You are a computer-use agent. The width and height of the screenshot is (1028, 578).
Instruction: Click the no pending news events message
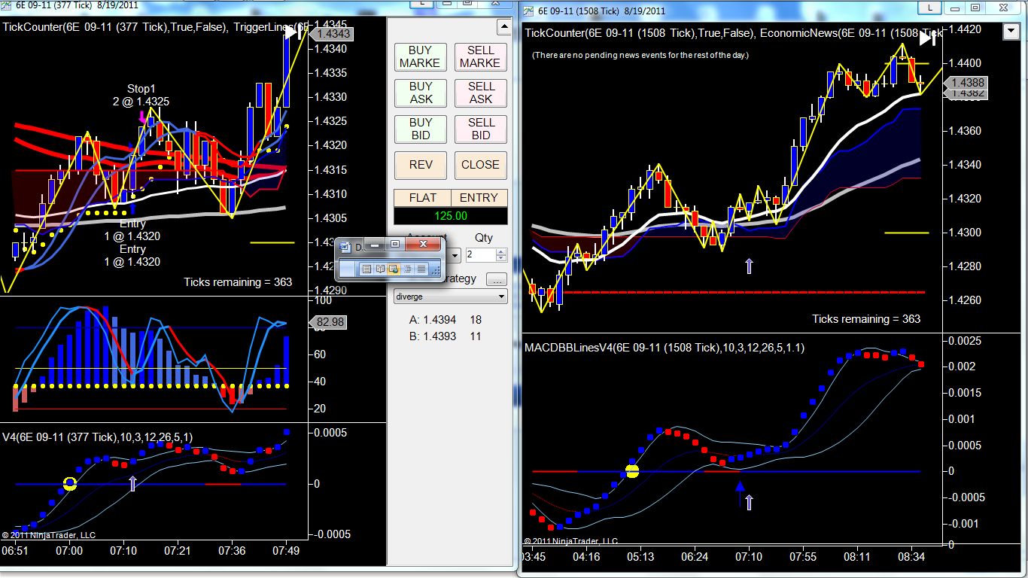pyautogui.click(x=640, y=56)
